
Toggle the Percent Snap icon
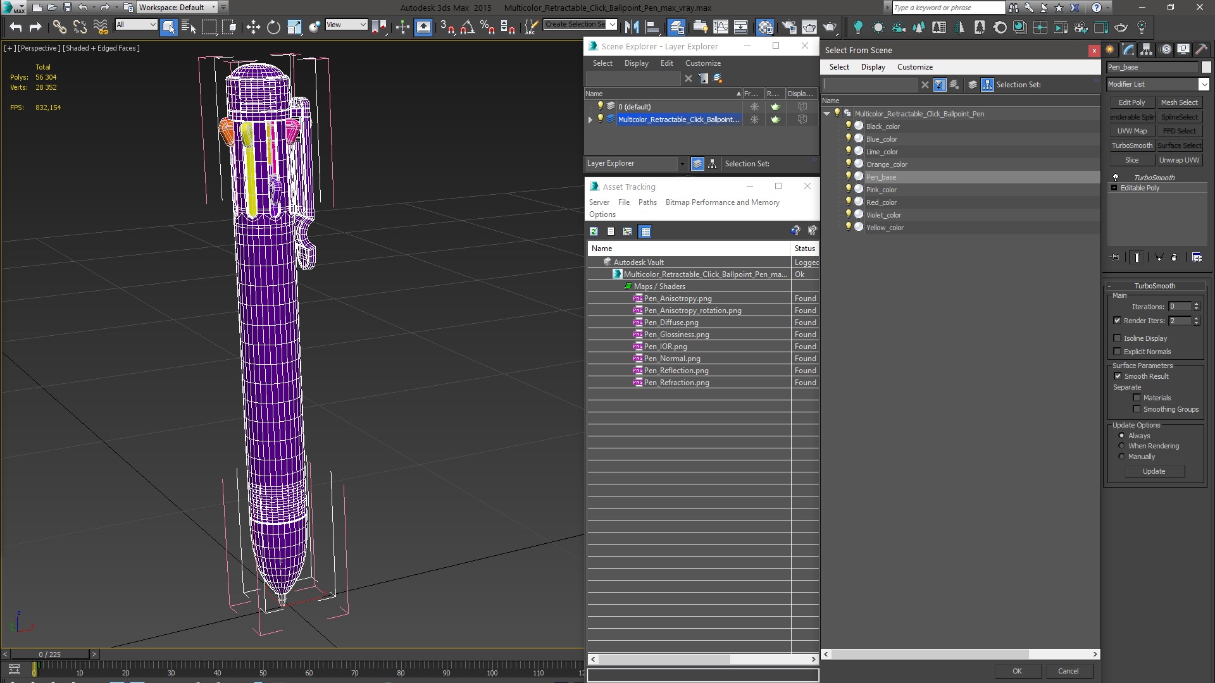[487, 27]
